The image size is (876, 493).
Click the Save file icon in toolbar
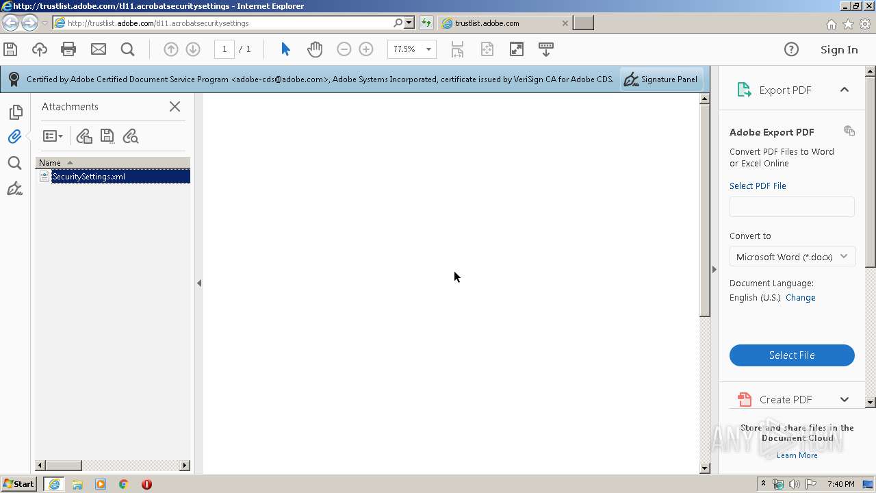tap(10, 49)
